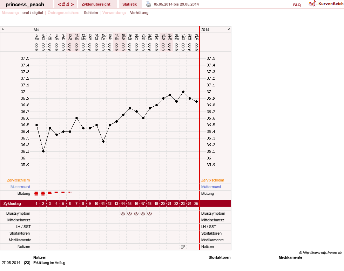The image size is (344, 271).
Task: Click the left 'LH / SST' row label
Action: coord(23,227)
